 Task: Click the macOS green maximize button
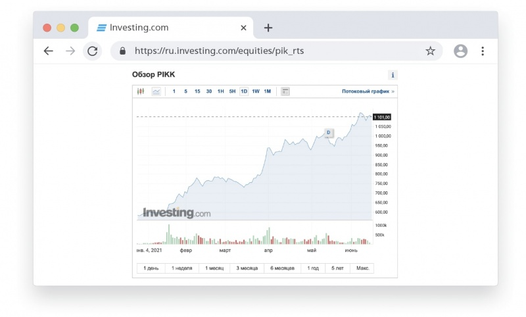click(x=74, y=28)
